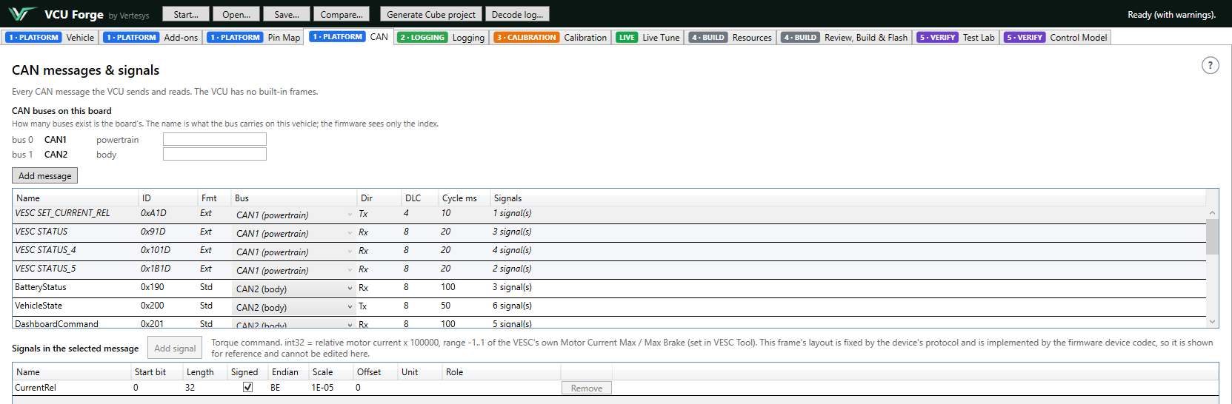Click the CurrentRel signal name cell

click(36, 388)
